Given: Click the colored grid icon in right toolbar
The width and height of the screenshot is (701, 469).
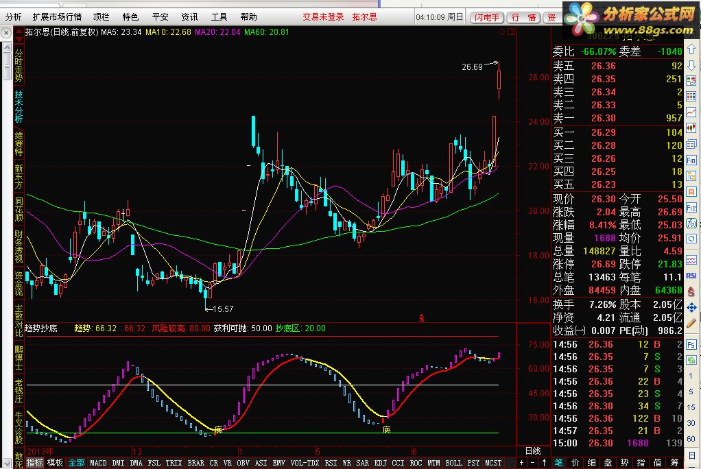Looking at the screenshot, I should 691,97.
